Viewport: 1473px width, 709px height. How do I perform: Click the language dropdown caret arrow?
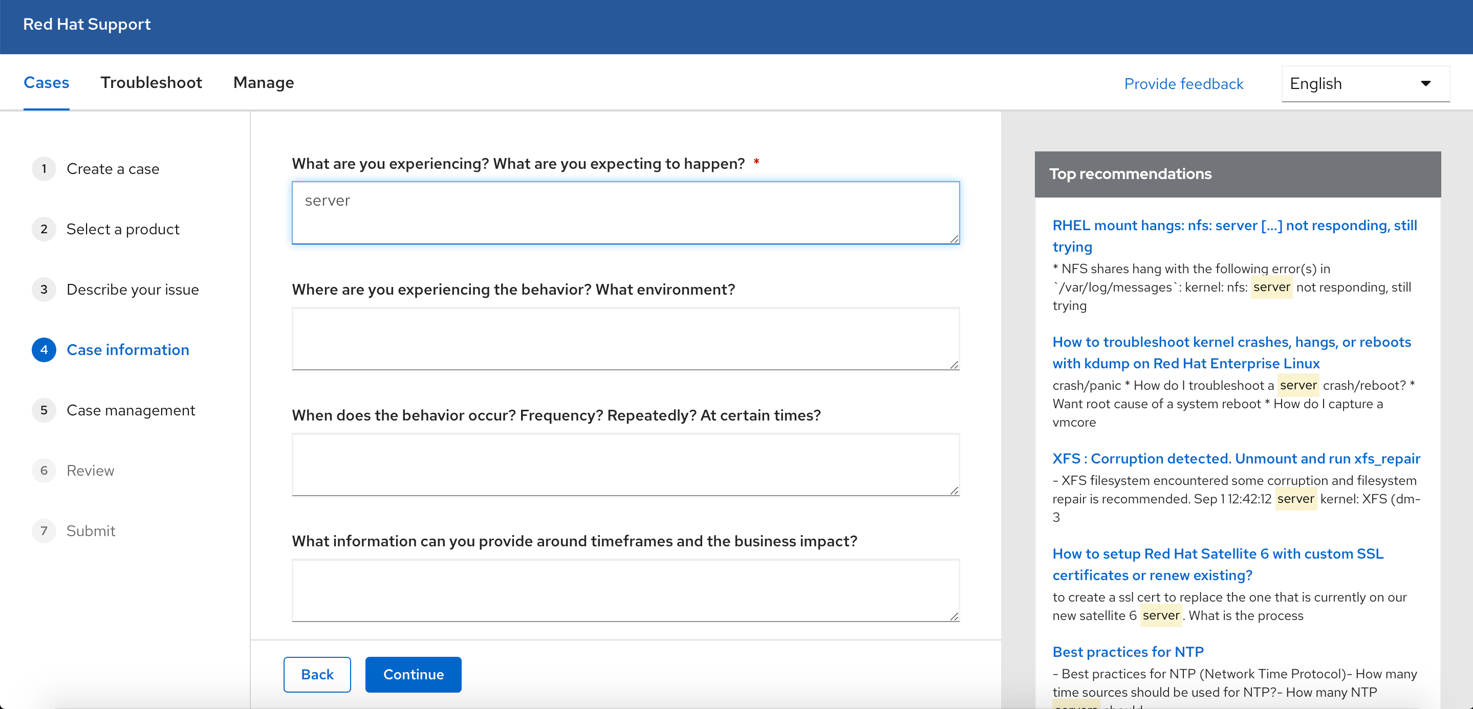coord(1425,84)
